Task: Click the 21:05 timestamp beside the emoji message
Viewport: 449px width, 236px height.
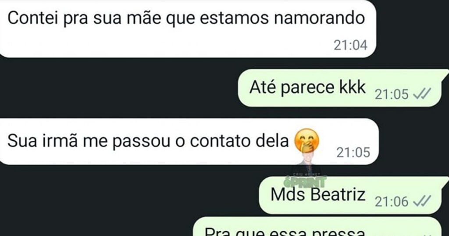Action: pos(353,152)
